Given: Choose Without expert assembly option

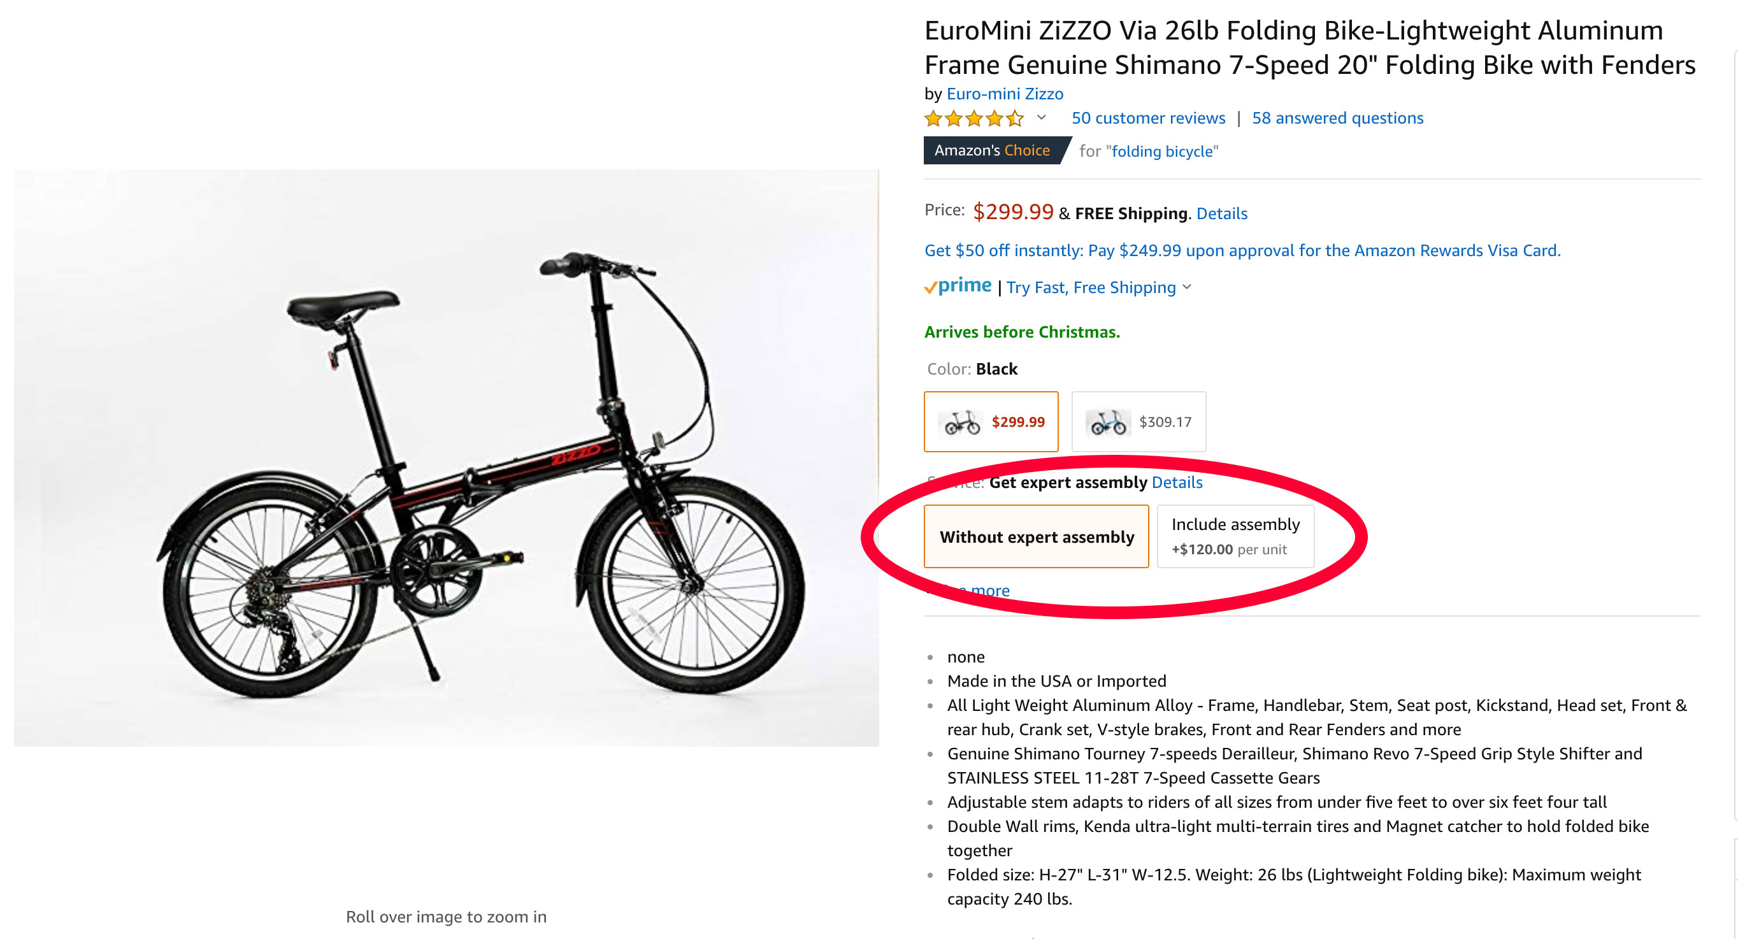Looking at the screenshot, I should point(1036,536).
